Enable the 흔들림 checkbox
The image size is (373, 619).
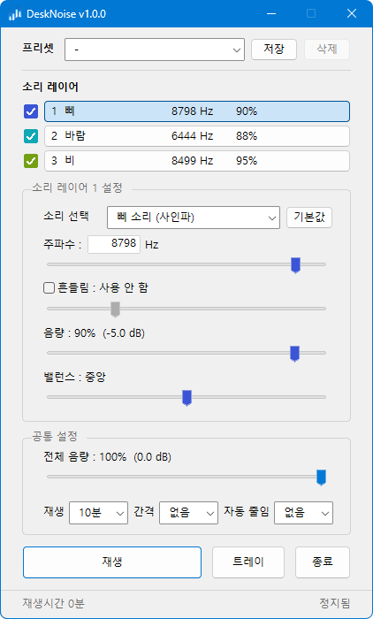[x=49, y=288]
